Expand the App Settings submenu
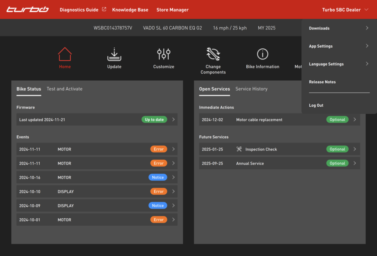 [x=339, y=46]
